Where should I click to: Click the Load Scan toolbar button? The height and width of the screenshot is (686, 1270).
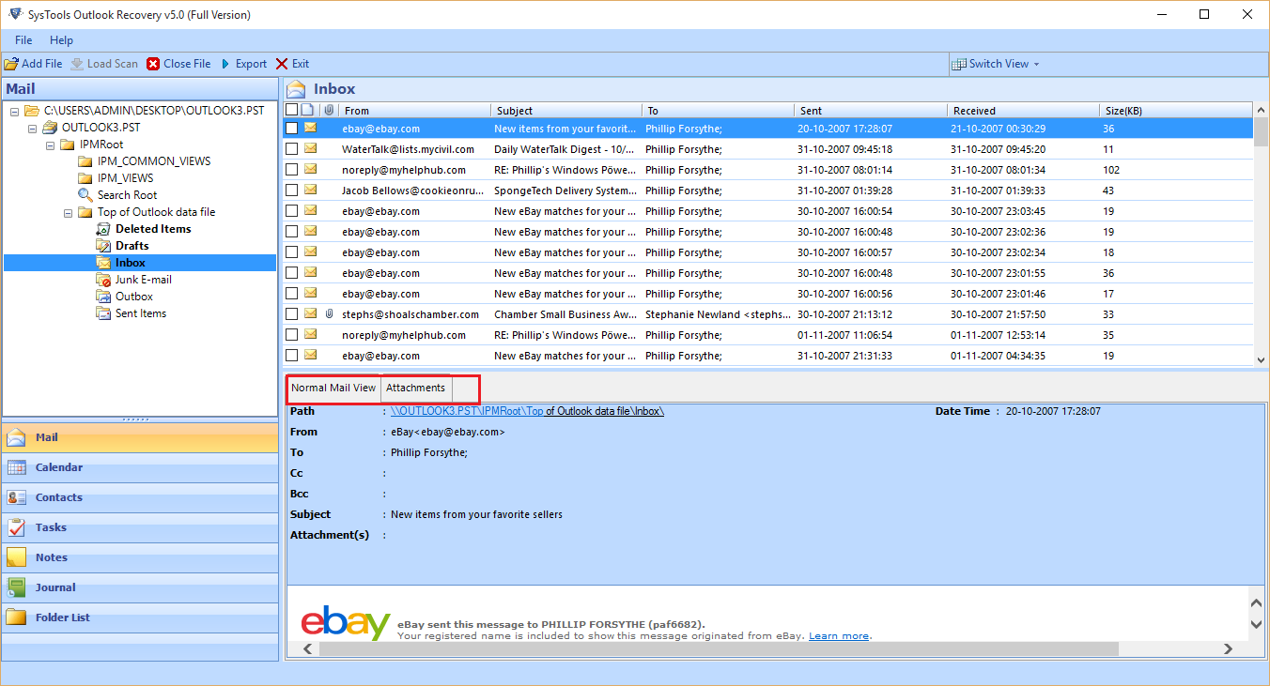tap(104, 64)
